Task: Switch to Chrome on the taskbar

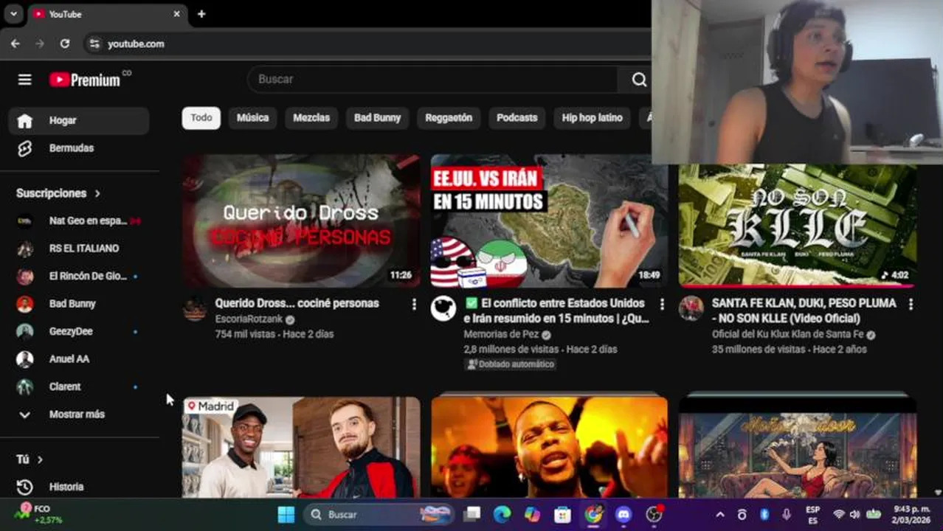Action: point(594,515)
